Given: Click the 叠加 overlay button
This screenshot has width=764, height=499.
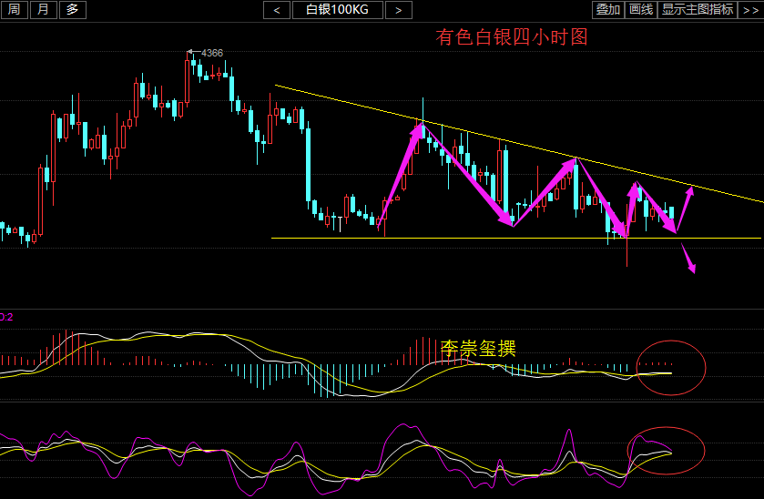Looking at the screenshot, I should point(607,10).
